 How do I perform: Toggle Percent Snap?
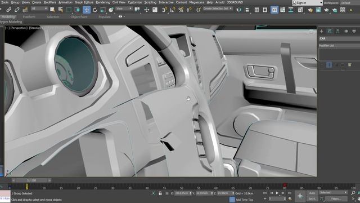click(x=181, y=10)
